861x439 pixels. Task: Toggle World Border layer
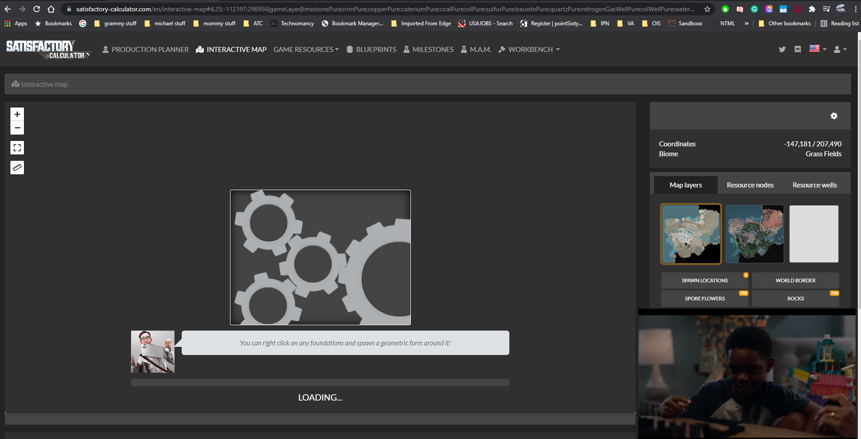(x=795, y=280)
